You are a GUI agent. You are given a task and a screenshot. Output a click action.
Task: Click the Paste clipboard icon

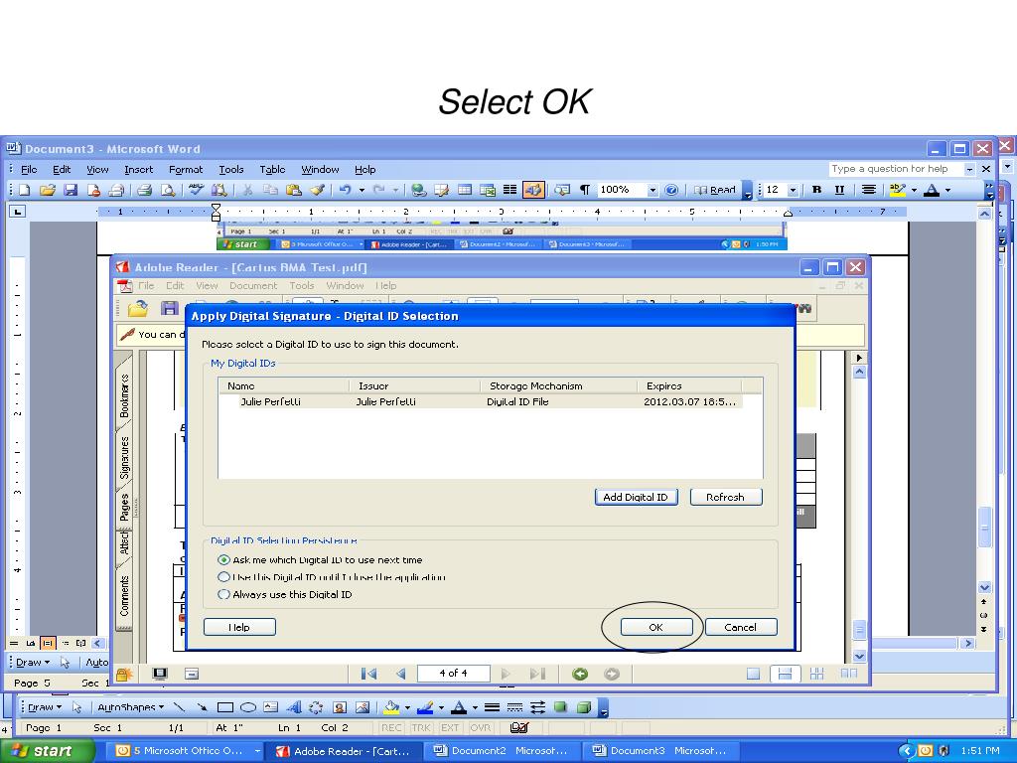(x=294, y=190)
